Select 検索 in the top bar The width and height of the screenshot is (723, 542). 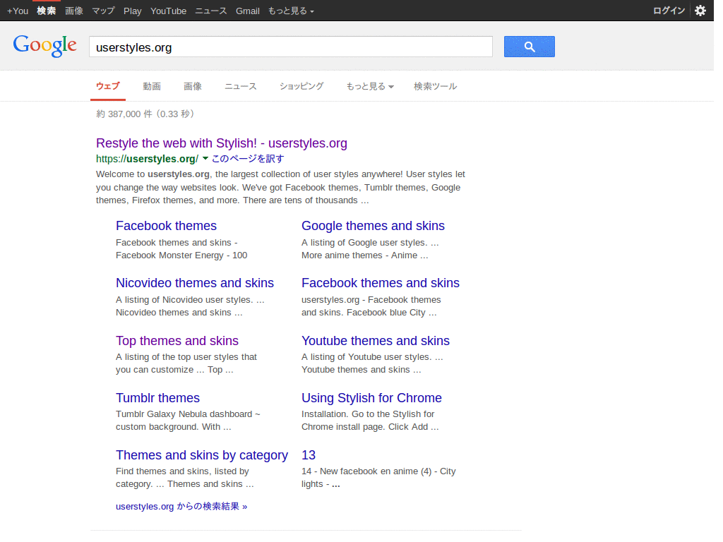[x=47, y=11]
